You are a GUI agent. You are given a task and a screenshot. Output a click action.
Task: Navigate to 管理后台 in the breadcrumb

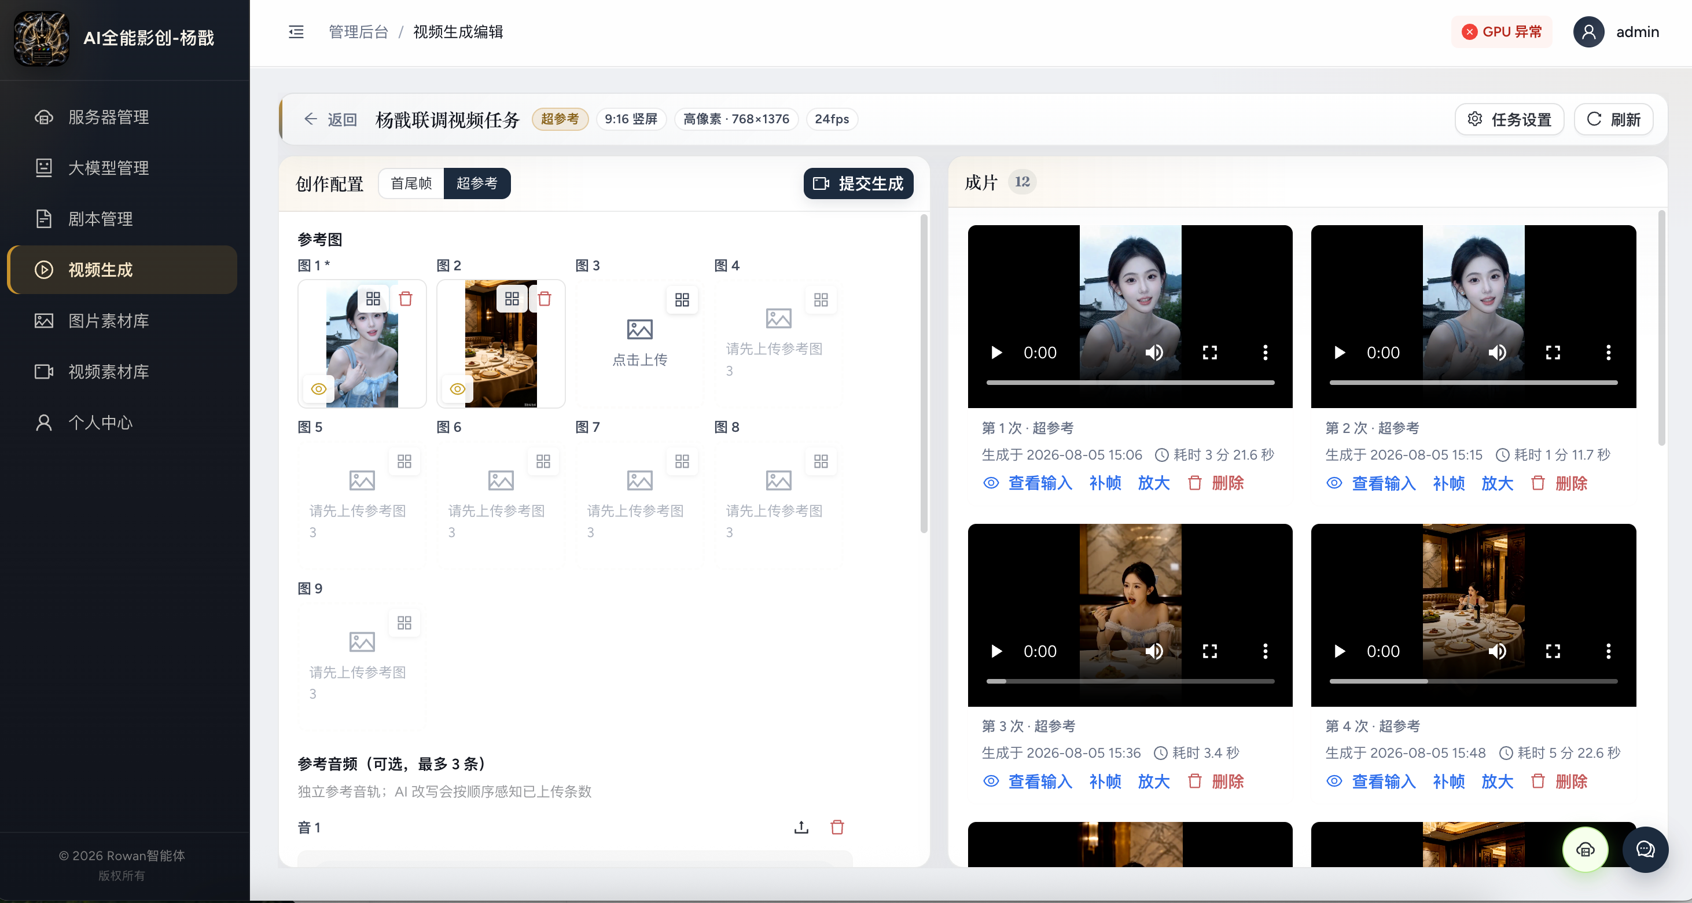[x=359, y=31]
